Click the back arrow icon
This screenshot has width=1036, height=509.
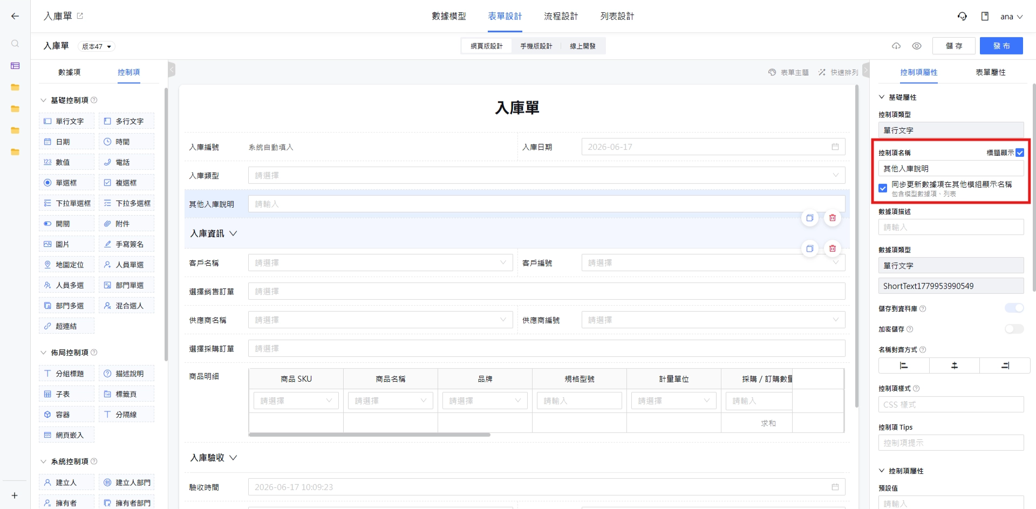pyautogui.click(x=15, y=16)
